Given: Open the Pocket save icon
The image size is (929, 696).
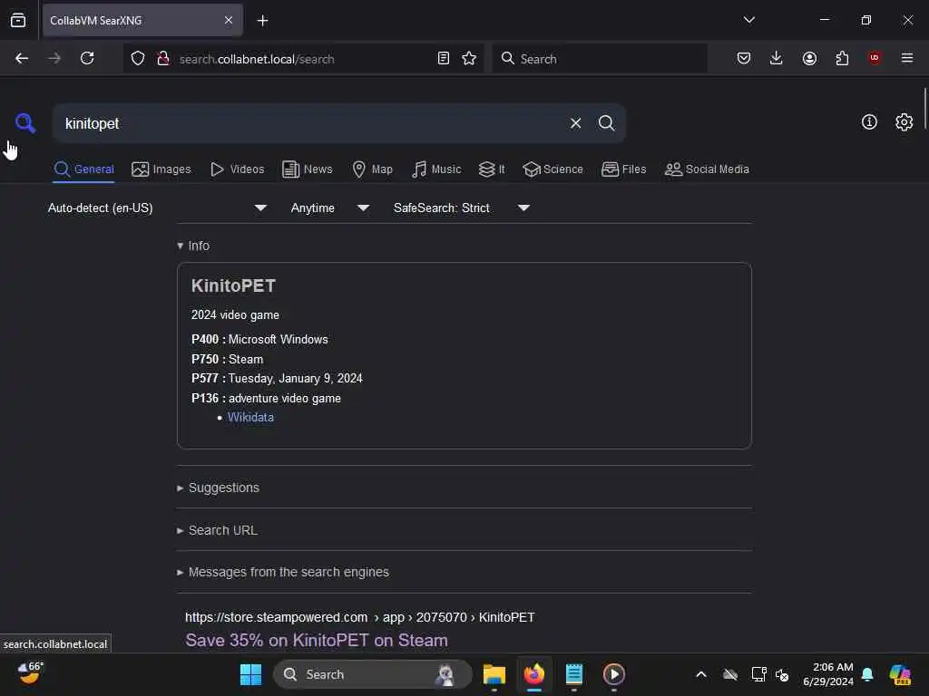Looking at the screenshot, I should coord(744,58).
